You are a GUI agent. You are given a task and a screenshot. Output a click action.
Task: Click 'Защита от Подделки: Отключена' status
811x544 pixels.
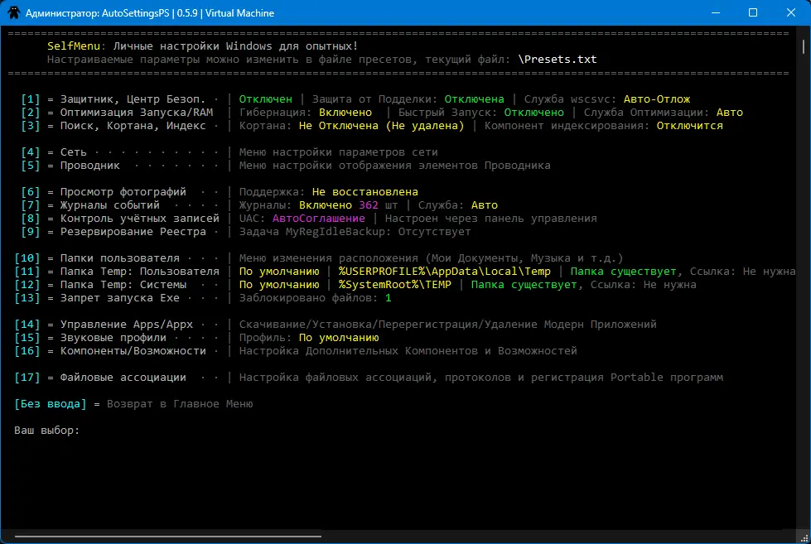tap(408, 99)
